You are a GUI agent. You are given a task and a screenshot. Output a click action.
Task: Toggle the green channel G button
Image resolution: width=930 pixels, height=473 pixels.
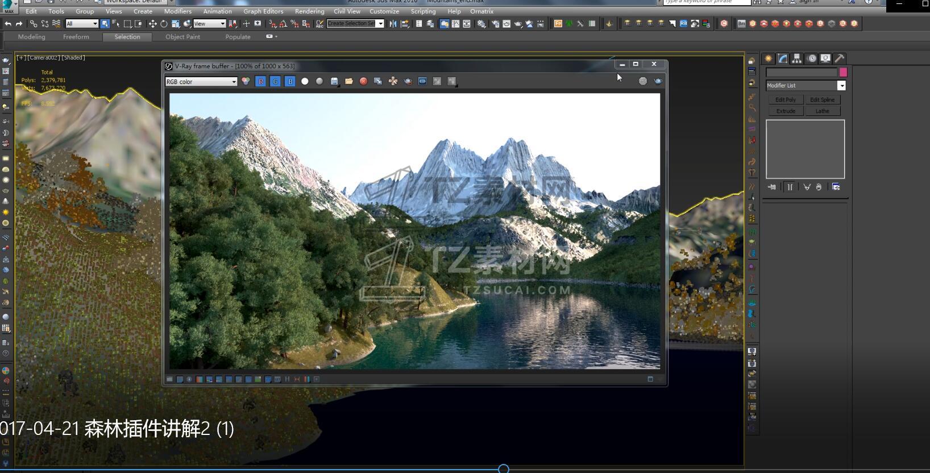pos(275,82)
